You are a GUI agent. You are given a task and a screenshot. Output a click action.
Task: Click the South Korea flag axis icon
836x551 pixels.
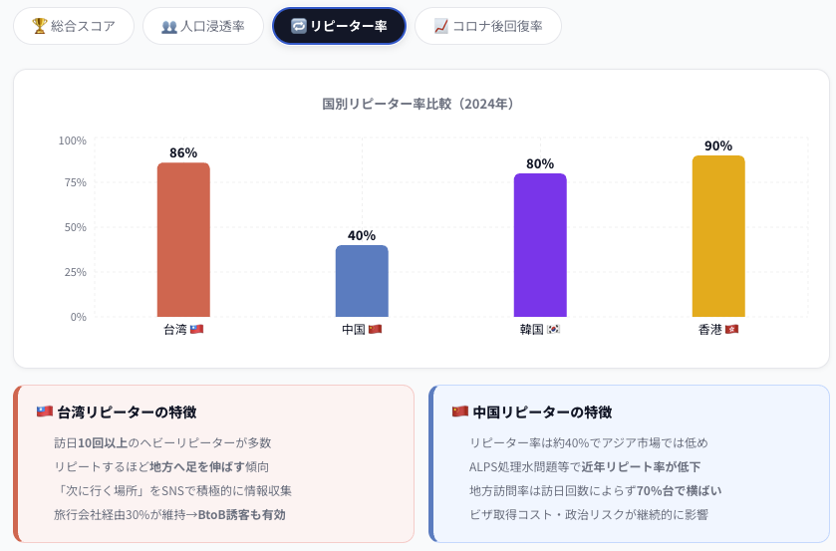tap(553, 329)
